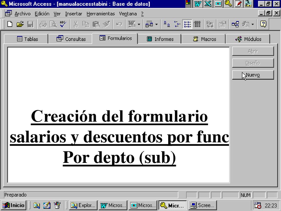Switch to Large Icons view
Image resolution: width=281 pixels, height=211 pixels.
coord(167,24)
